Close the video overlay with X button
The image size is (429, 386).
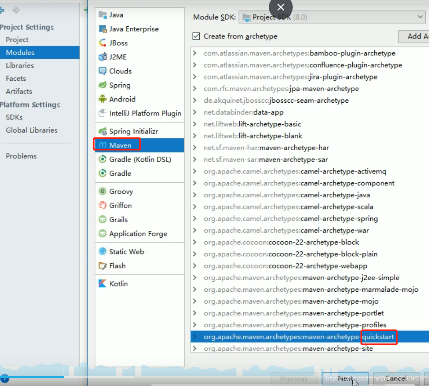(281, 7)
